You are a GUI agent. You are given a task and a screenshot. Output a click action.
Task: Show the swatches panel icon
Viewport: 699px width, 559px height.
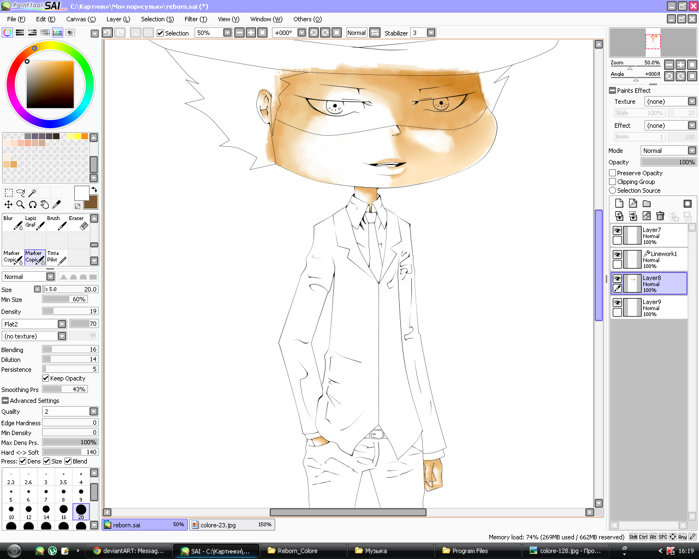(57, 33)
